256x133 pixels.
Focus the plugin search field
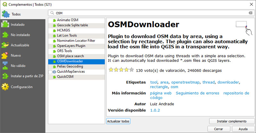(151, 13)
